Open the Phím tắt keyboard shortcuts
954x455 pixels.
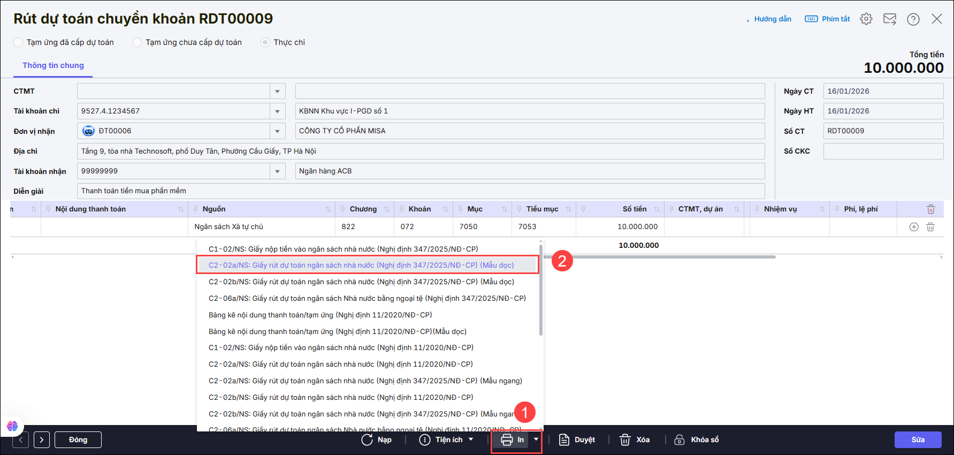tap(827, 19)
